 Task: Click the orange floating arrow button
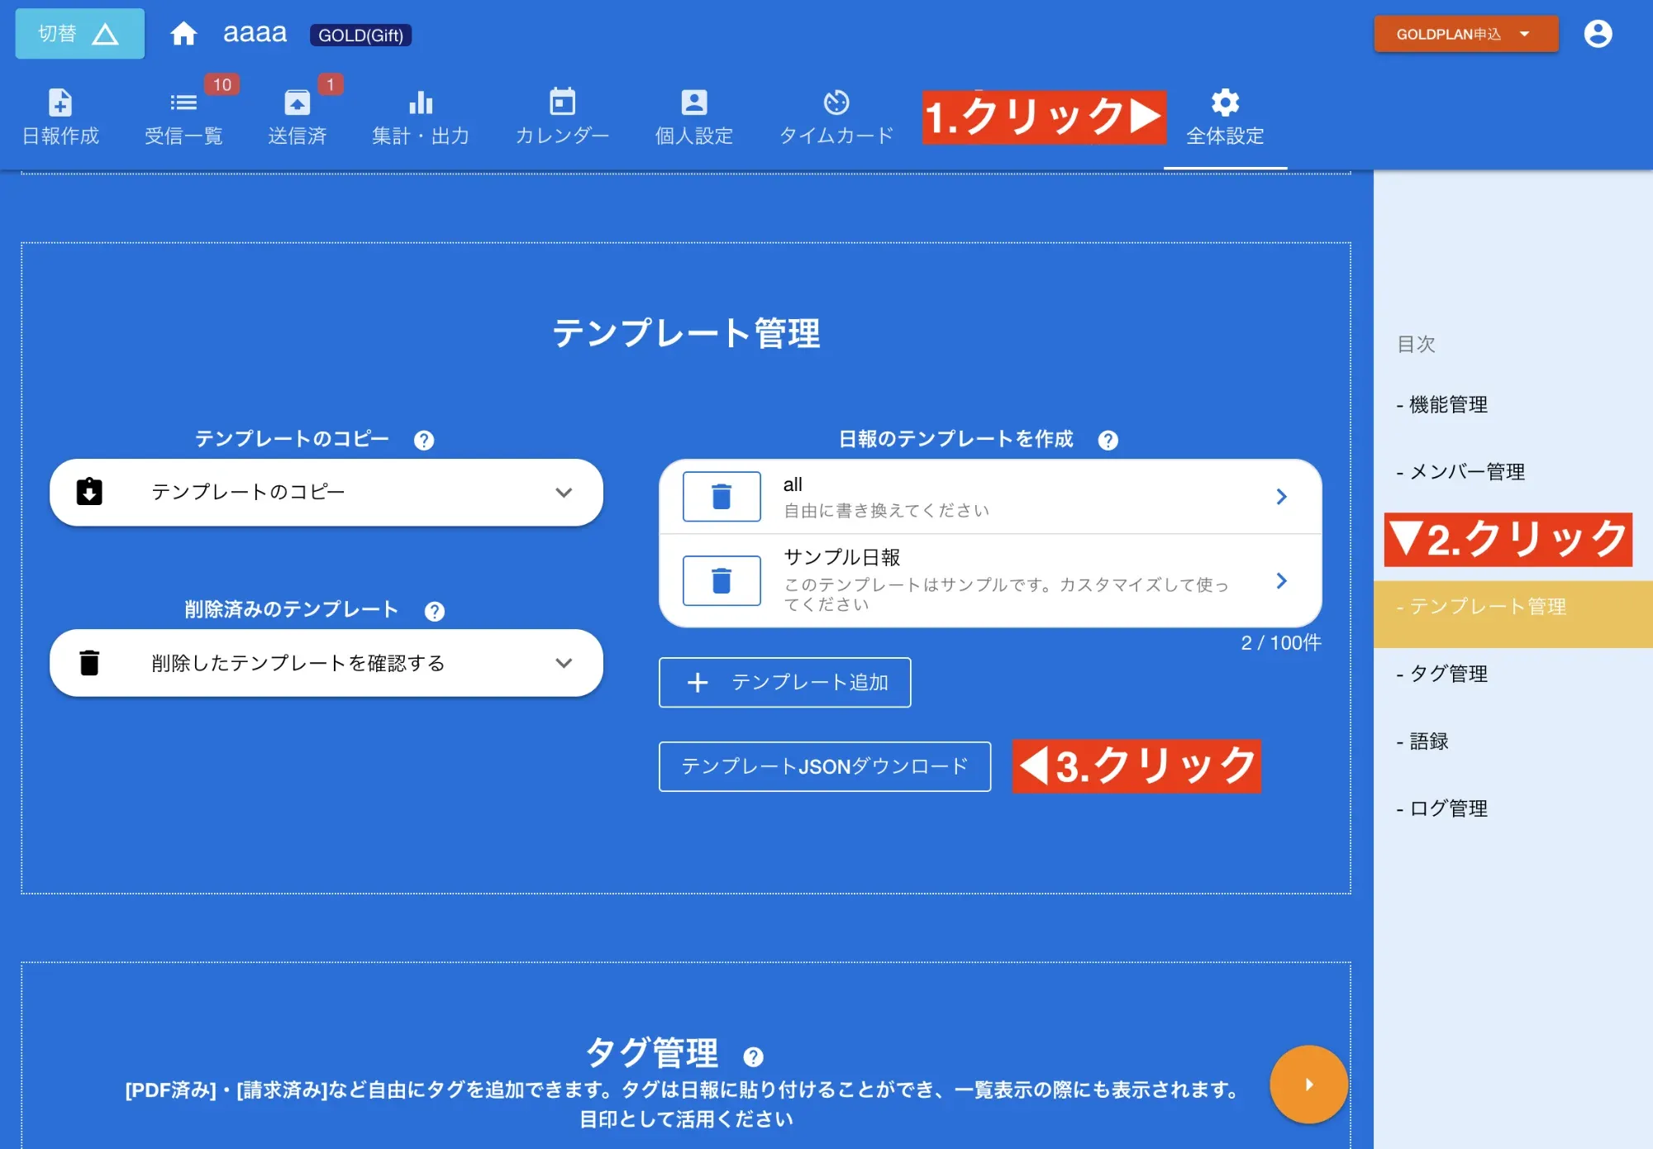point(1308,1084)
